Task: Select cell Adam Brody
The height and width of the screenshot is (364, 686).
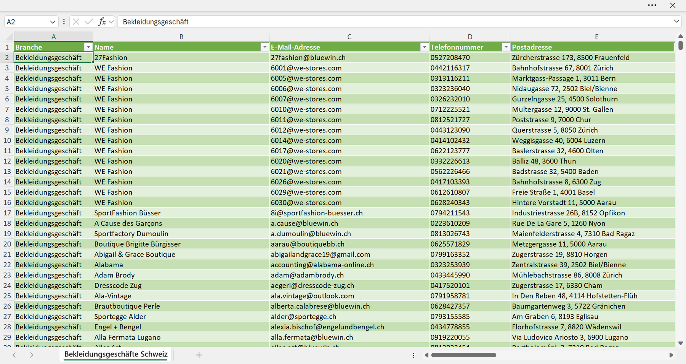Action: pyautogui.click(x=181, y=275)
